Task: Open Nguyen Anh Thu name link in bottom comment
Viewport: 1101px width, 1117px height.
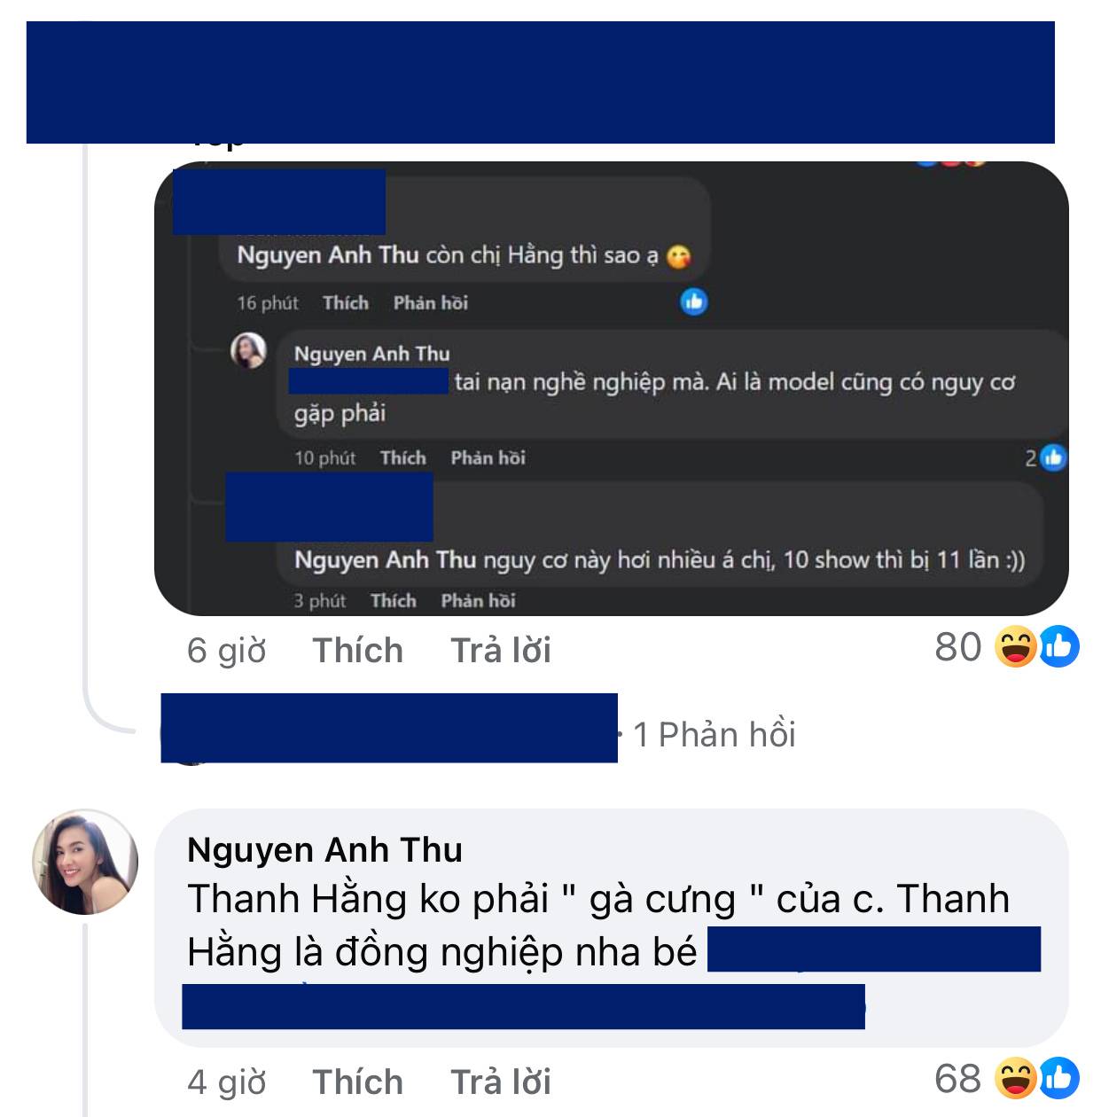Action: (x=324, y=849)
